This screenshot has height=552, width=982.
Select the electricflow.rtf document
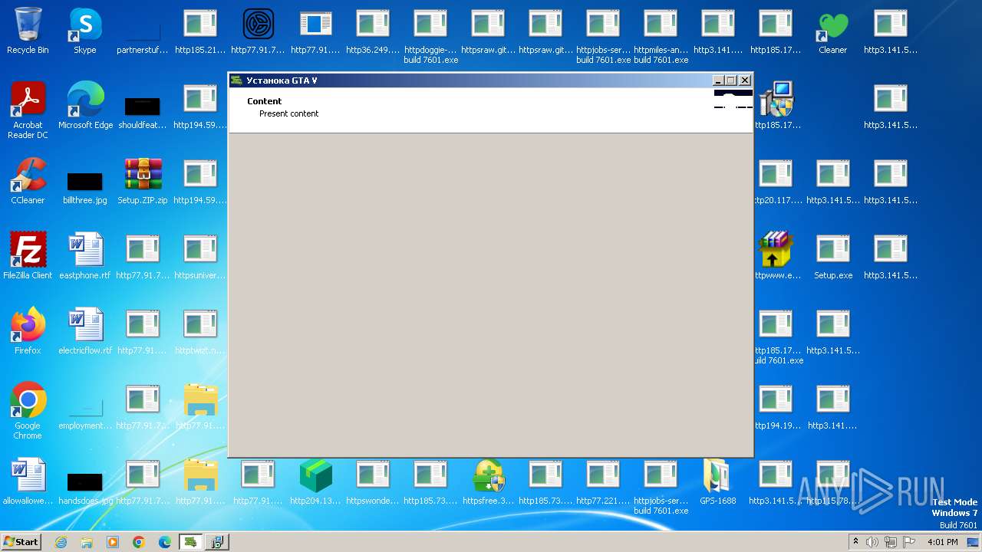85,331
